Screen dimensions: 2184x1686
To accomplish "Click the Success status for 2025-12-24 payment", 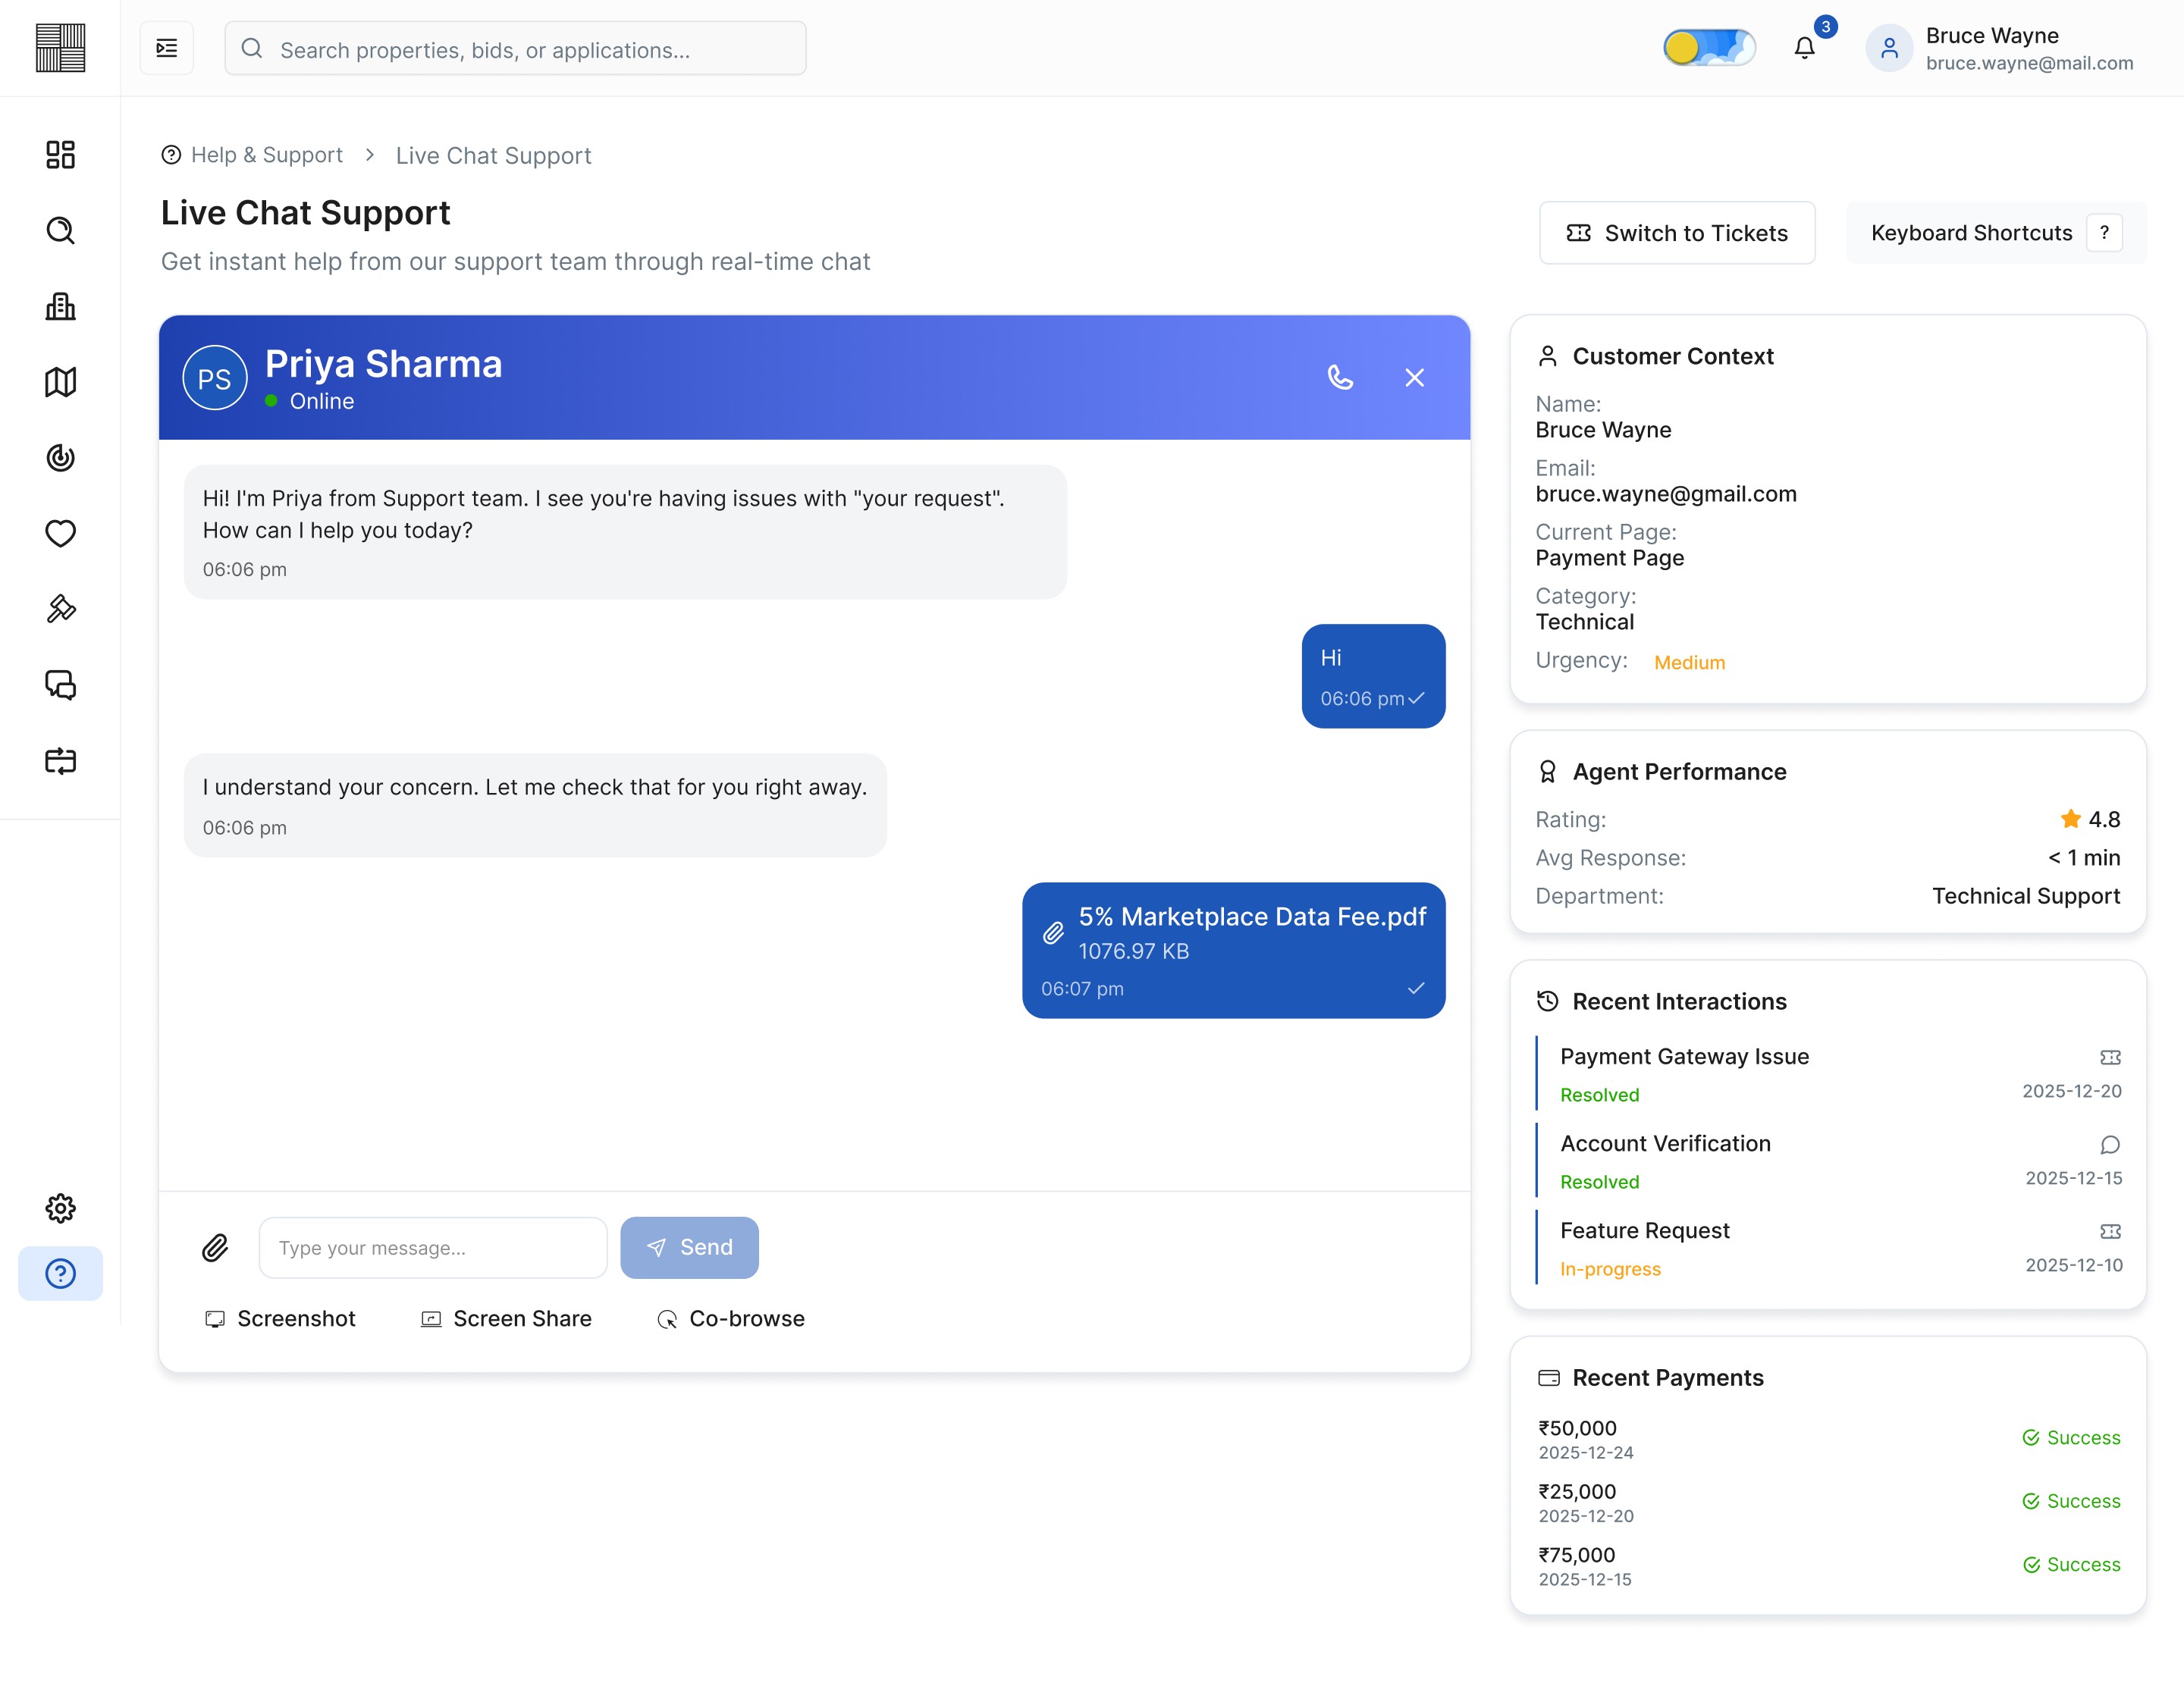I will pos(2071,1438).
